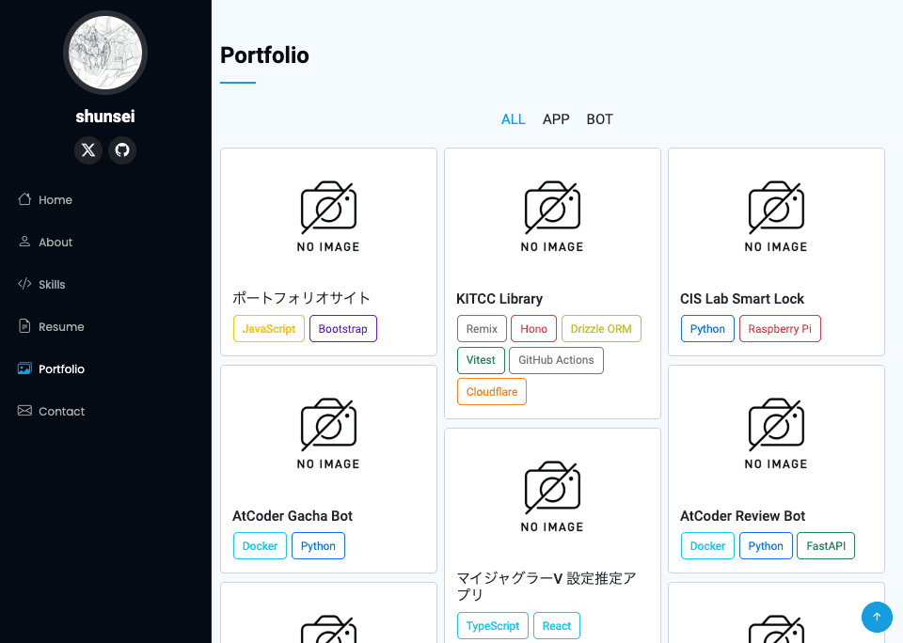Click the AtCoder Gacha Bot title
The width and height of the screenshot is (903, 643).
(293, 516)
